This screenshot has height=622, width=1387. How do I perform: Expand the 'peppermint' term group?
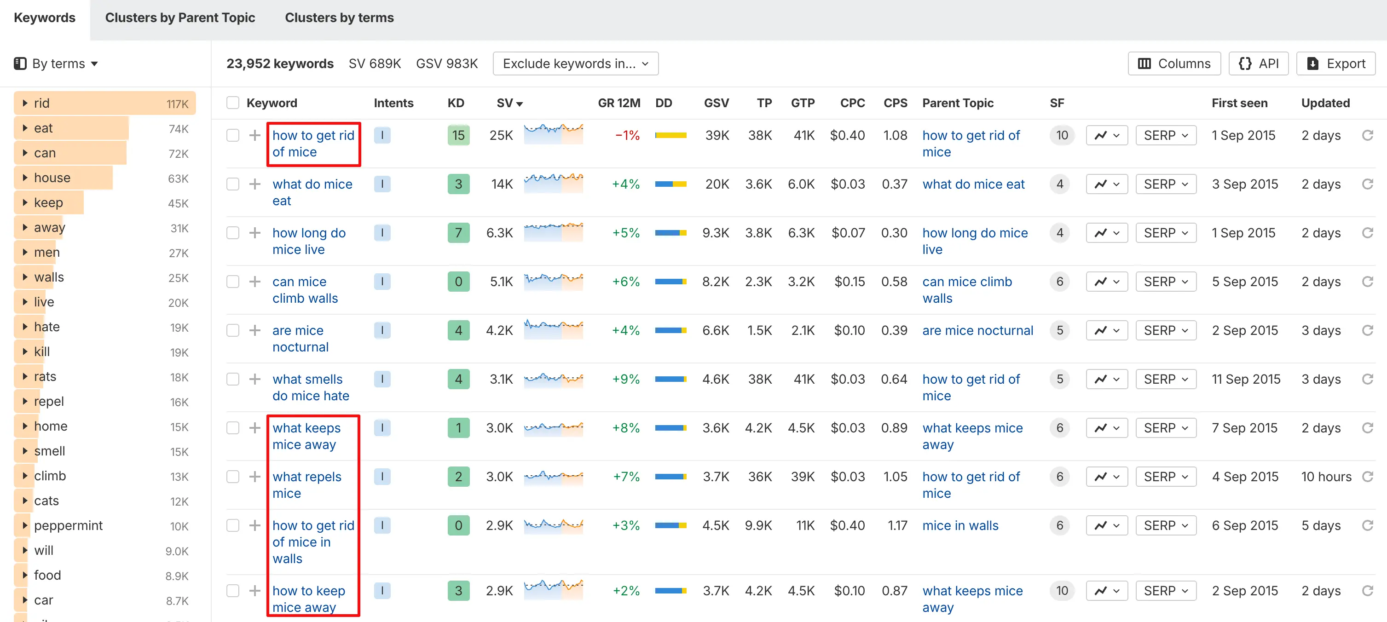pos(25,525)
